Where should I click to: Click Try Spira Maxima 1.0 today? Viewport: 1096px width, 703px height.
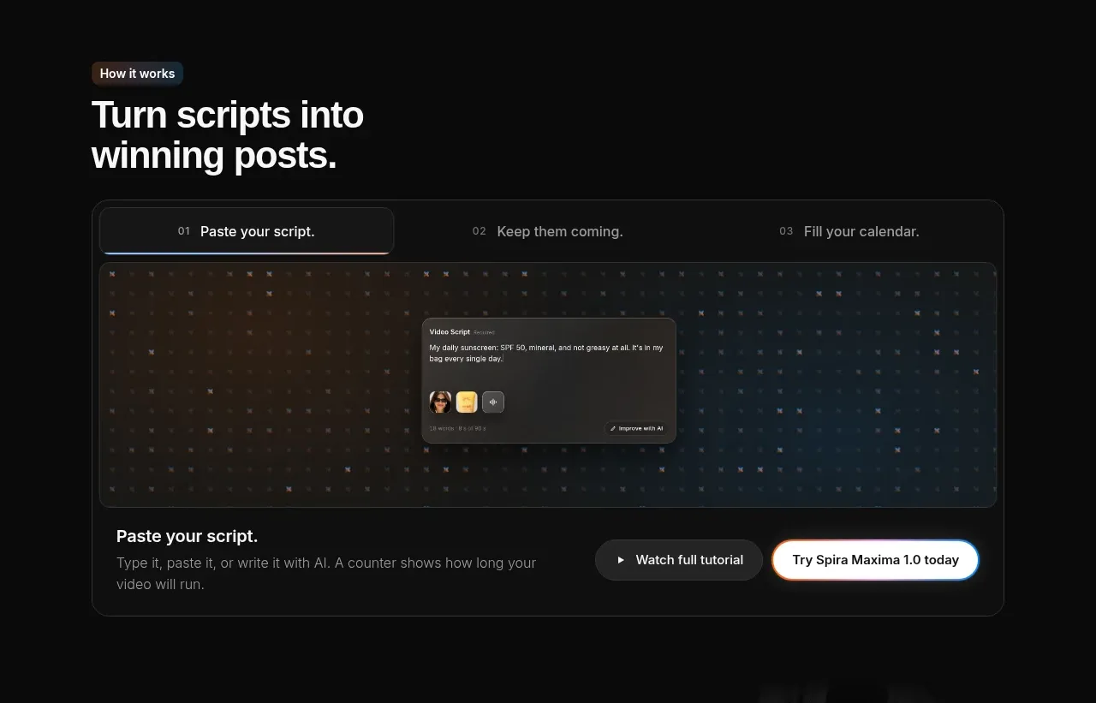[x=875, y=560]
